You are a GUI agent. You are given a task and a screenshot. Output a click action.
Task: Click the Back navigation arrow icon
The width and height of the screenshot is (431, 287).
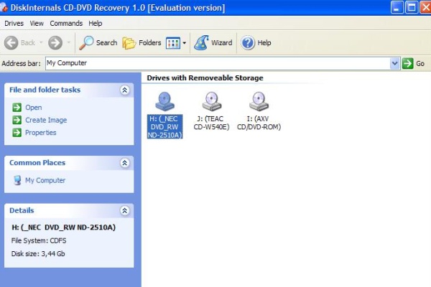[11, 43]
